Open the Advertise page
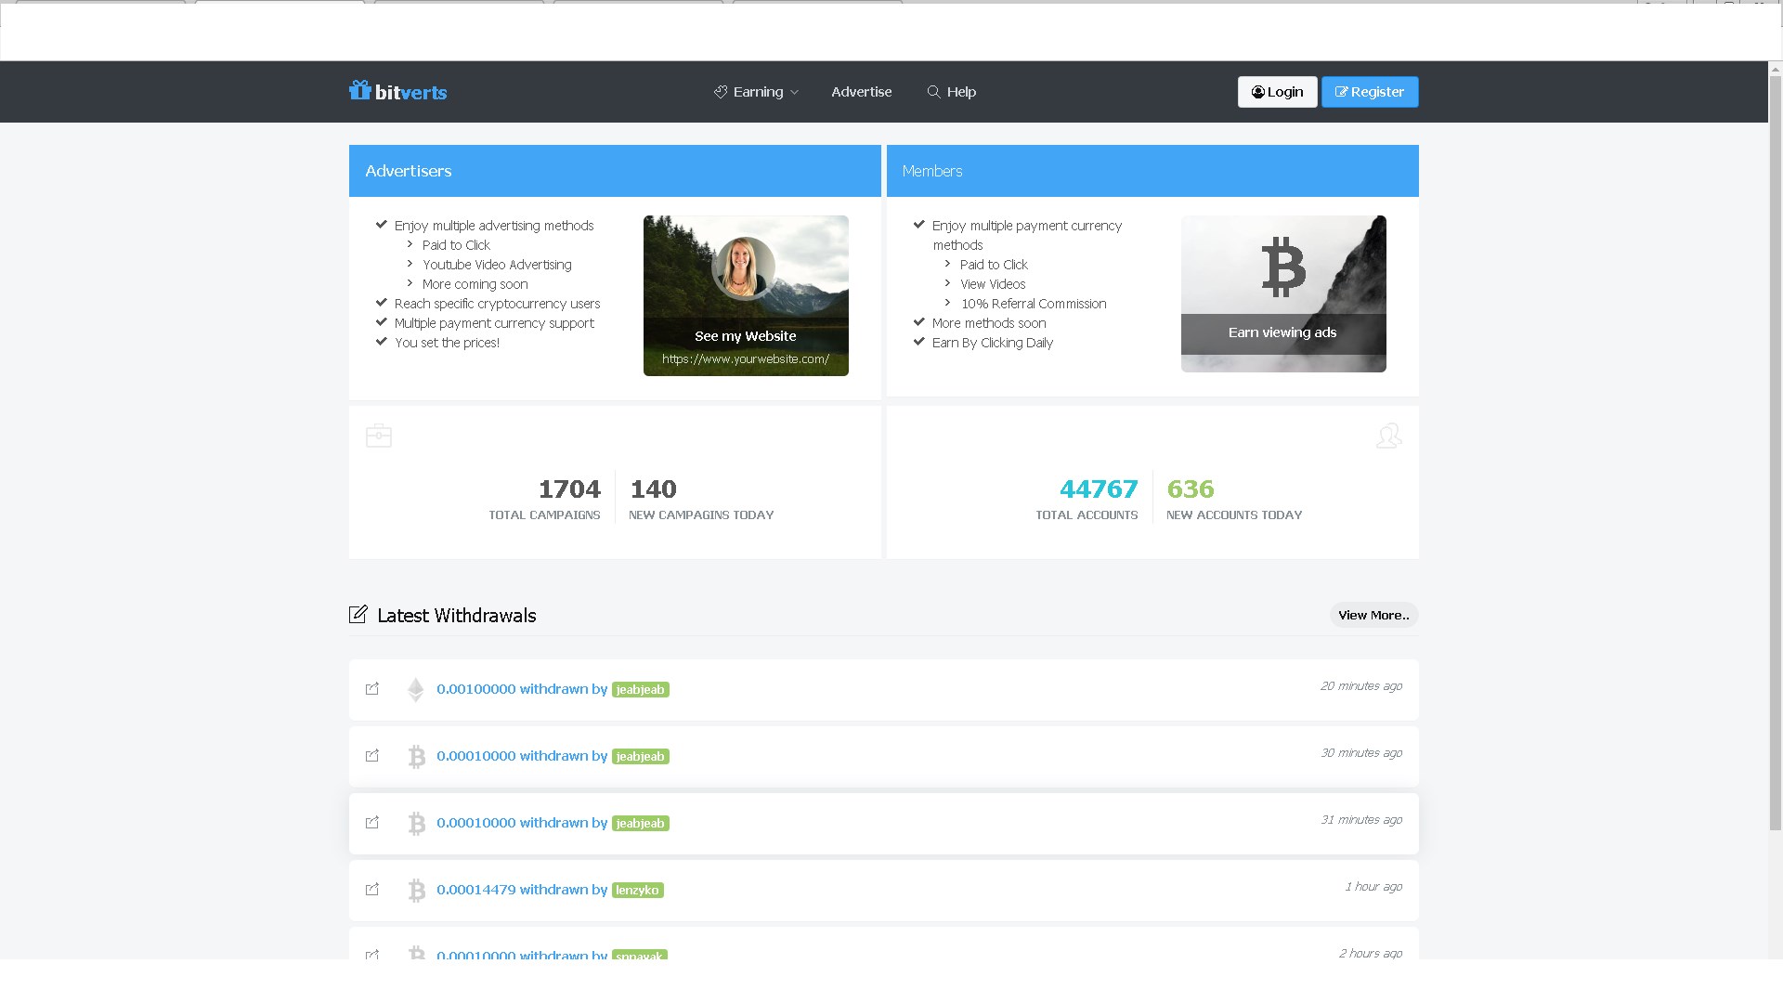The height and width of the screenshot is (1003, 1783). tap(861, 92)
